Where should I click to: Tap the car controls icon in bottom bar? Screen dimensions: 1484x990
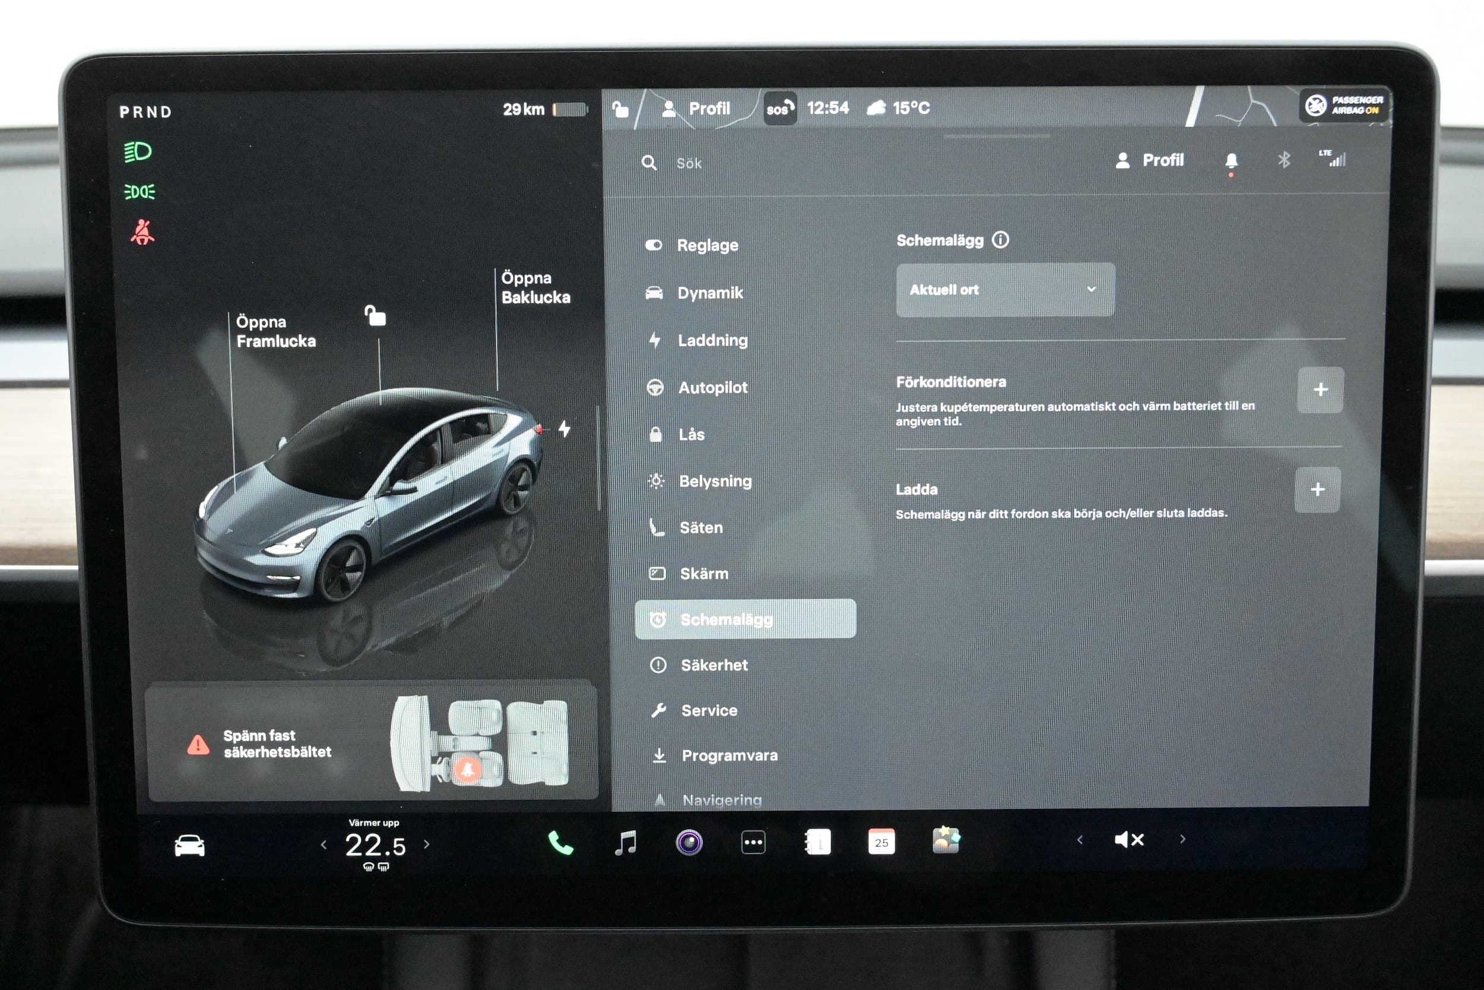189,846
